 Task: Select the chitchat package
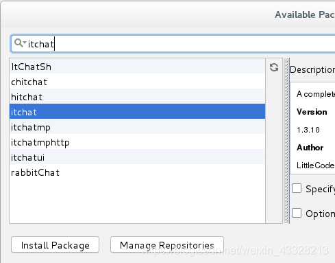pos(137,81)
